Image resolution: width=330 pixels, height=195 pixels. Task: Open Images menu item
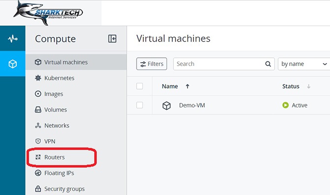(76, 94)
